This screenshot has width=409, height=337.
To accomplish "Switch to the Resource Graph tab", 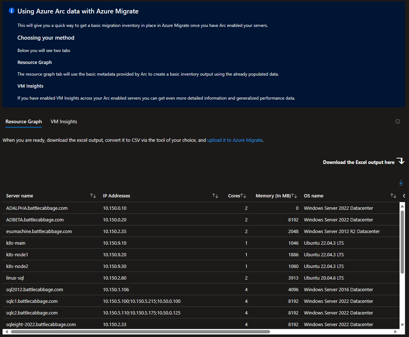I will [24, 121].
